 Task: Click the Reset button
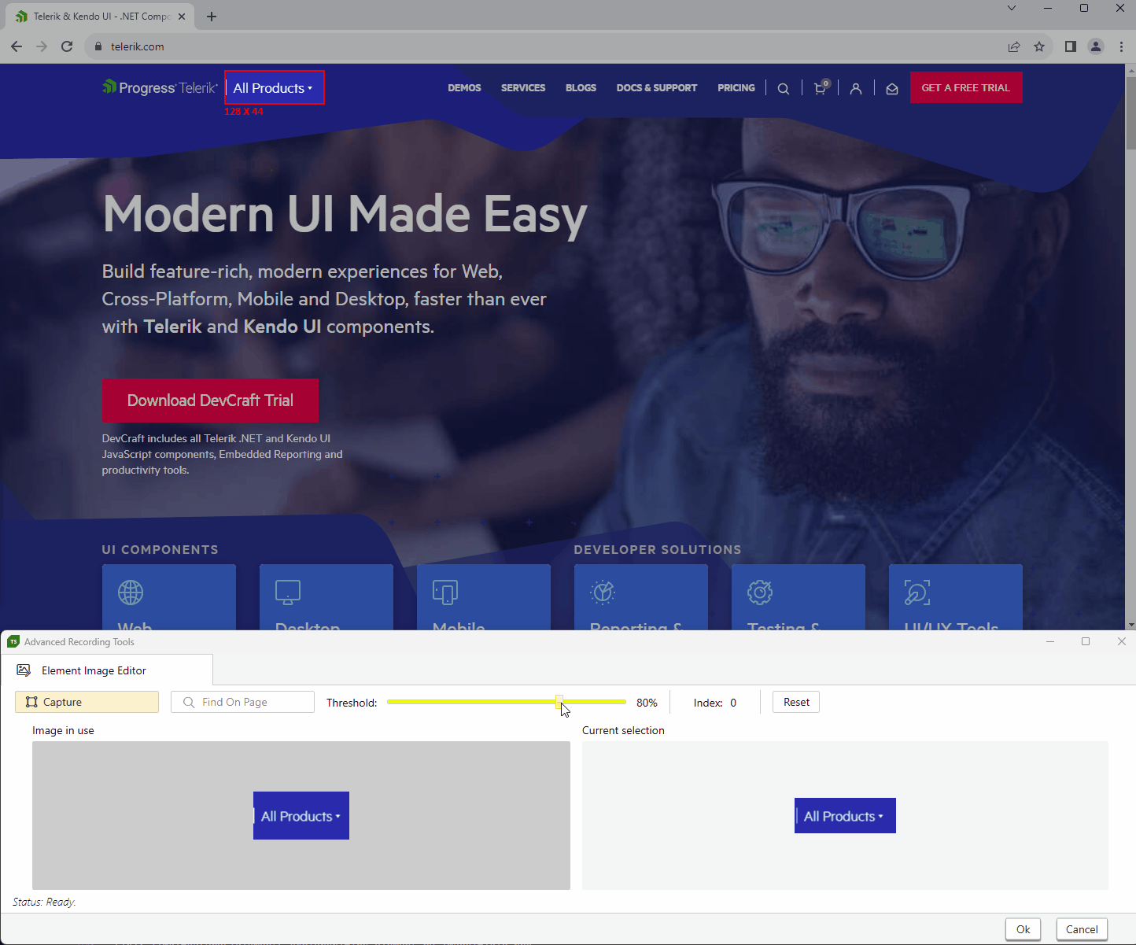tap(796, 702)
